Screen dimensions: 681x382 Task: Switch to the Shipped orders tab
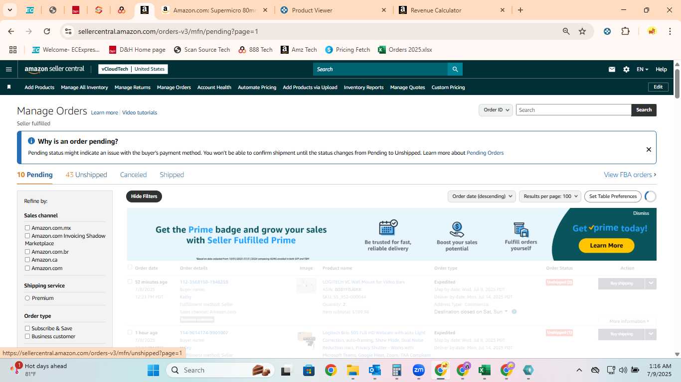171,175
